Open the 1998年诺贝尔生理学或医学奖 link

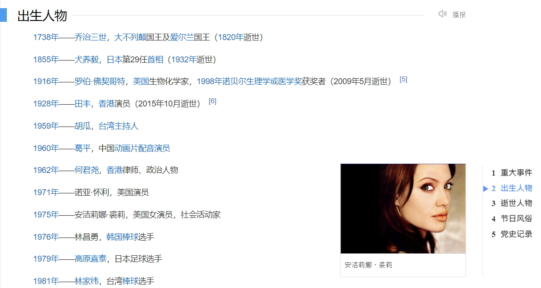coord(249,81)
